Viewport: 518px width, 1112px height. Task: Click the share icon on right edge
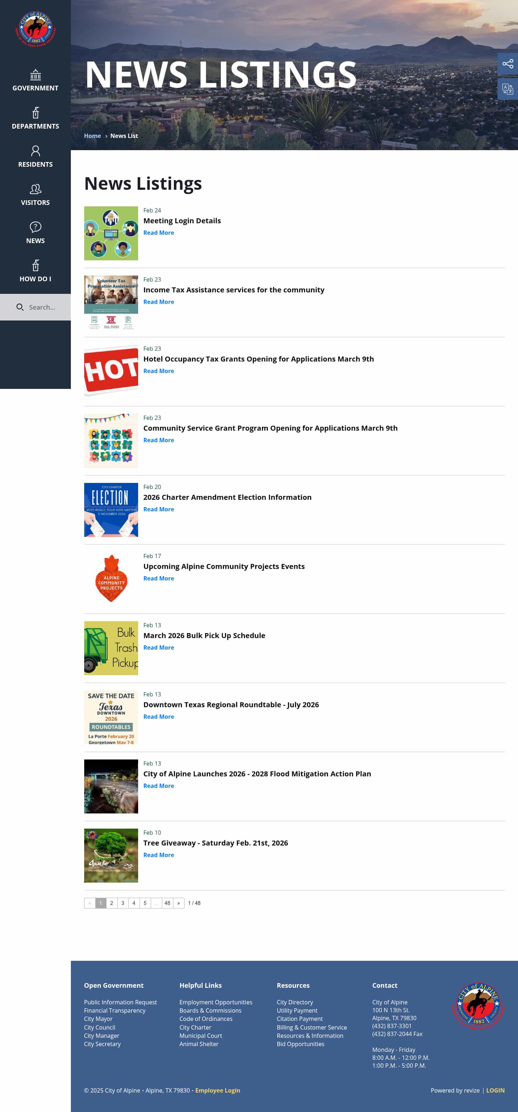click(x=508, y=64)
